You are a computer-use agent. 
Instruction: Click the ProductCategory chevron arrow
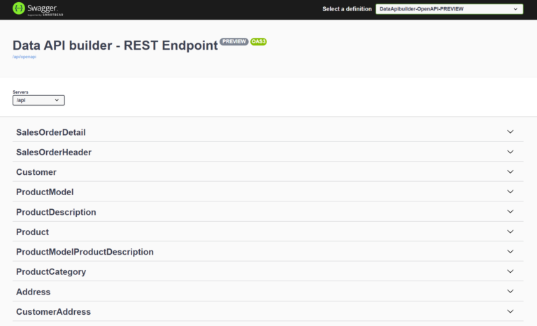[x=510, y=271]
